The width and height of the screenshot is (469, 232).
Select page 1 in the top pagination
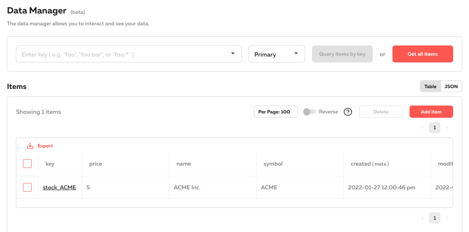point(435,127)
